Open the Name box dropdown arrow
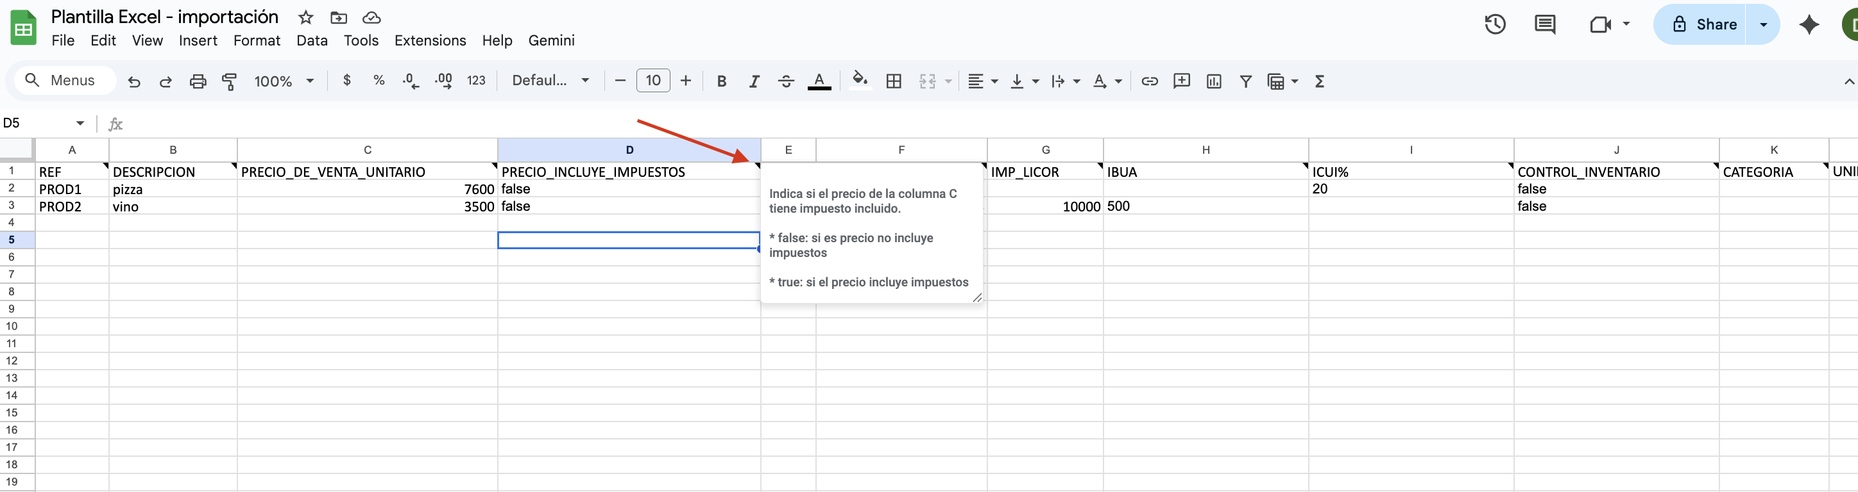The height and width of the screenshot is (492, 1858). click(80, 123)
